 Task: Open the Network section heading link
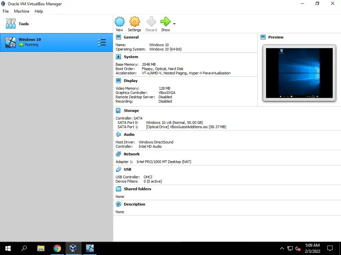[132, 154]
